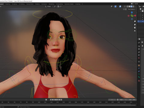Open the viewport shading options dropdown
This screenshot has width=144, height=108.
pos(135,6)
